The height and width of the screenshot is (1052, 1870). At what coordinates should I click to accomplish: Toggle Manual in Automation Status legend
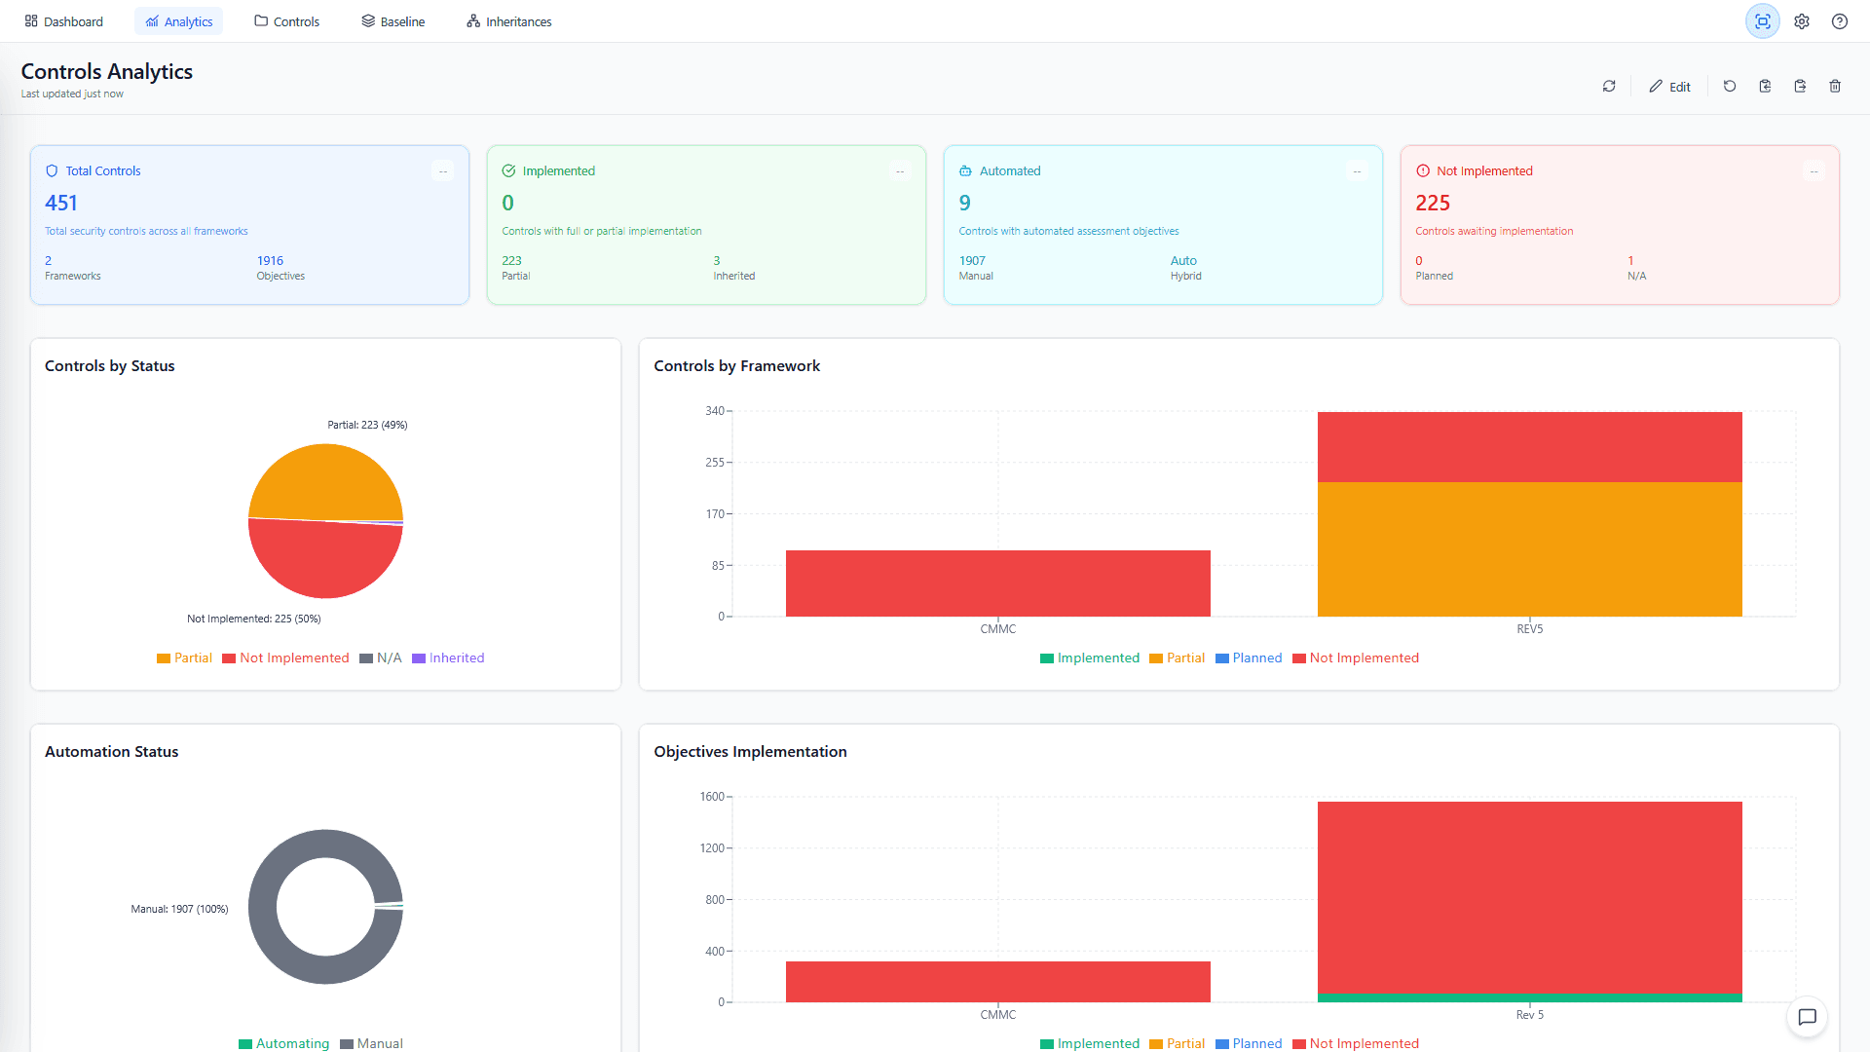pyautogui.click(x=372, y=1043)
